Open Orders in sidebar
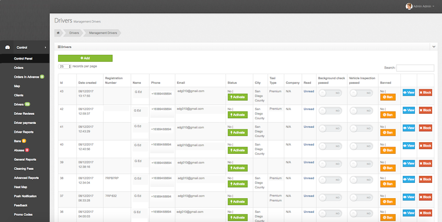This screenshot has height=222, width=442. coord(19,68)
